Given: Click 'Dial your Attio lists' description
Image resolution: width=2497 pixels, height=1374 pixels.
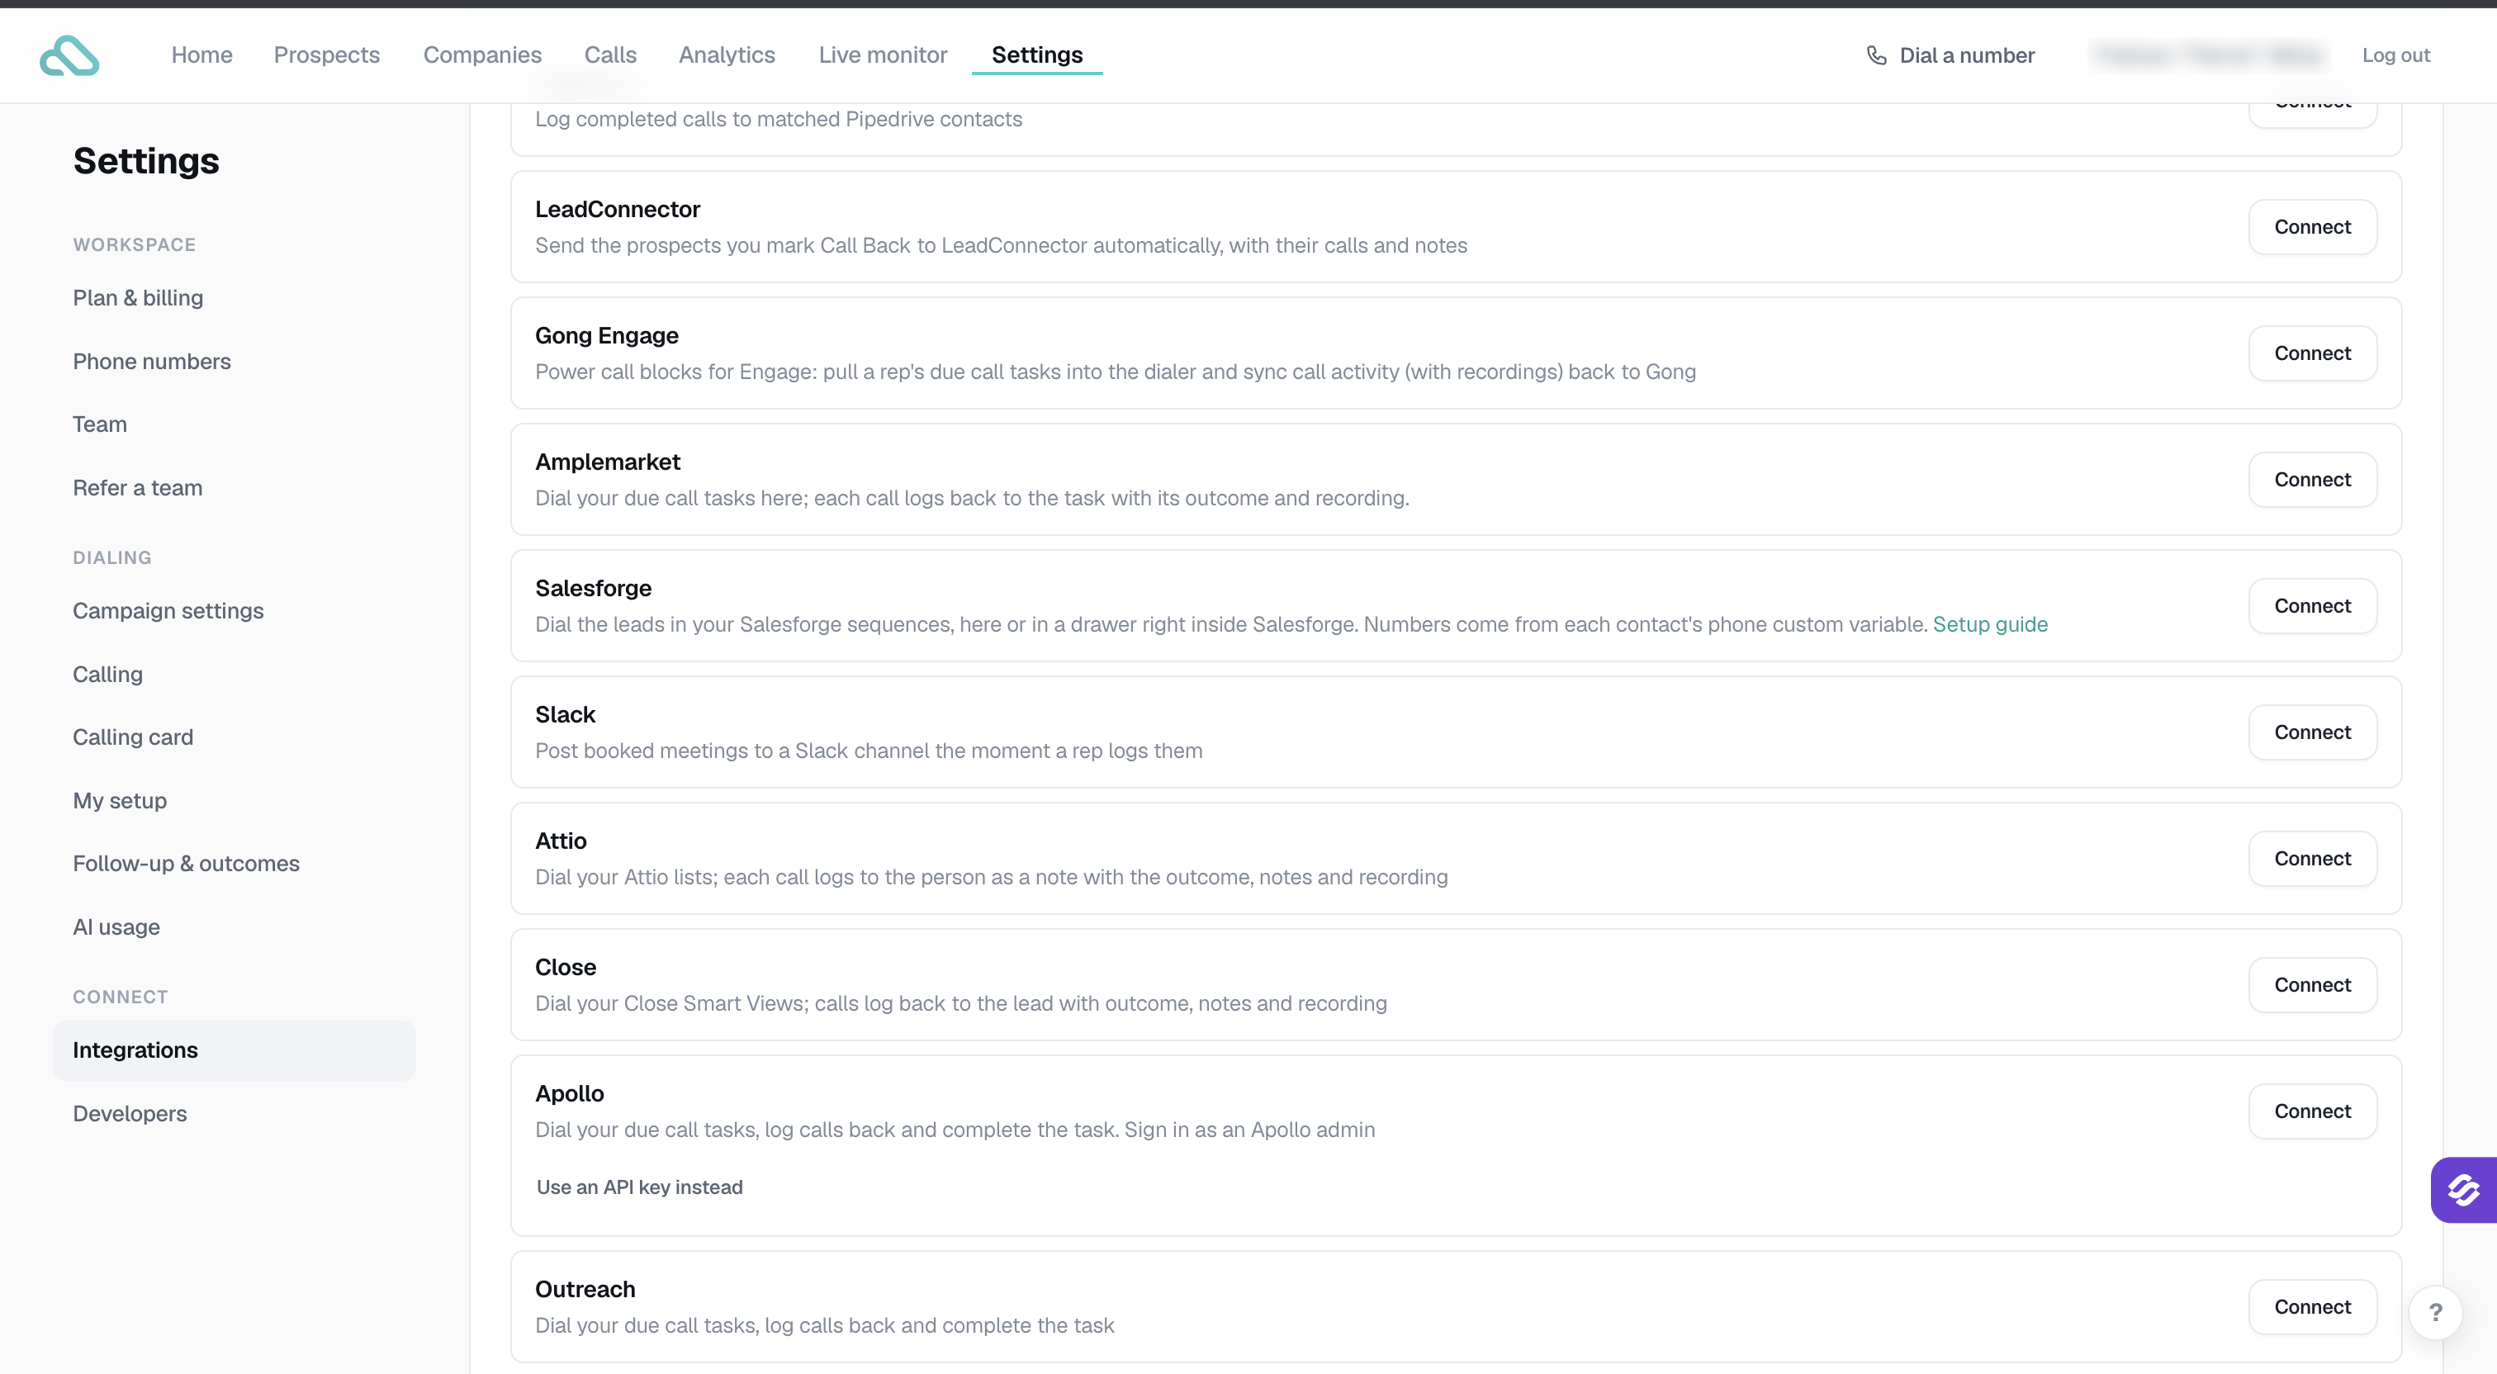Looking at the screenshot, I should pyautogui.click(x=992, y=877).
